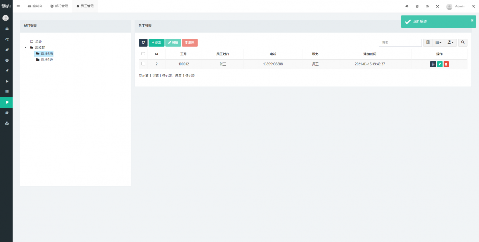Image resolution: width=479 pixels, height=242 pixels.
Task: Toggle the sidebar with the hamburger icon
Action: click(x=18, y=6)
